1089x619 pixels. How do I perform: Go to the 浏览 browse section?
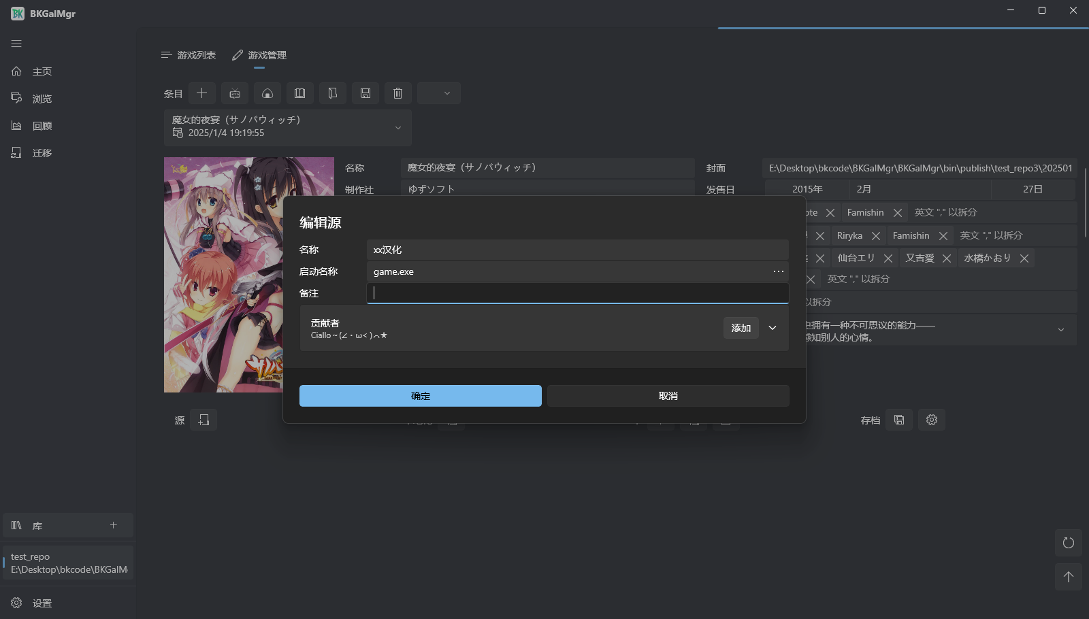[x=42, y=98]
